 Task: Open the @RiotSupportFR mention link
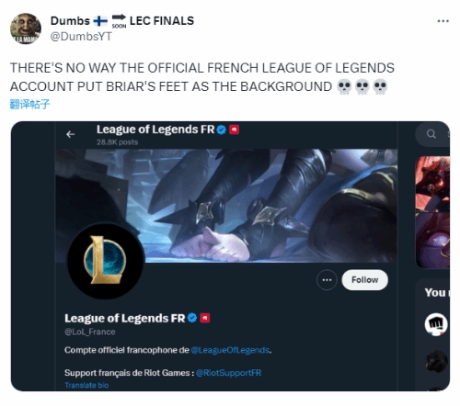(x=228, y=373)
